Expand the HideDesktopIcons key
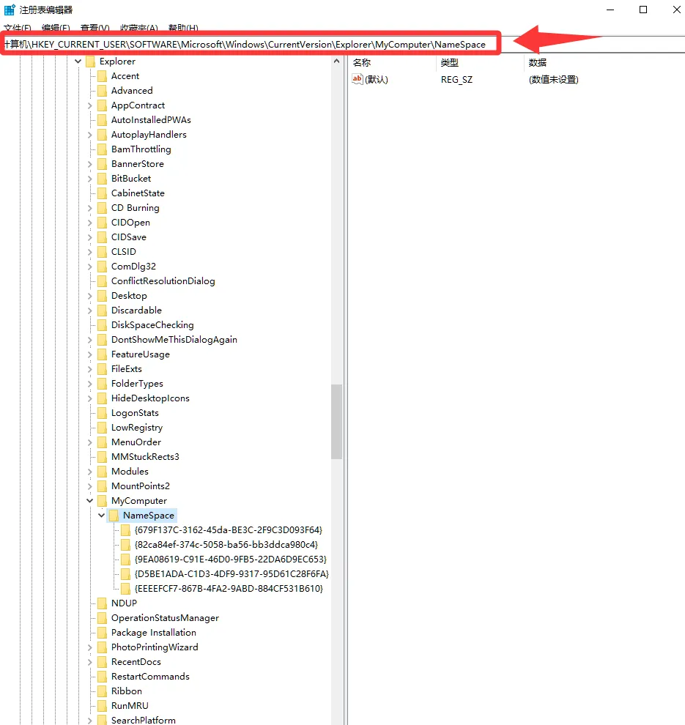This screenshot has width=685, height=725. tap(89, 398)
